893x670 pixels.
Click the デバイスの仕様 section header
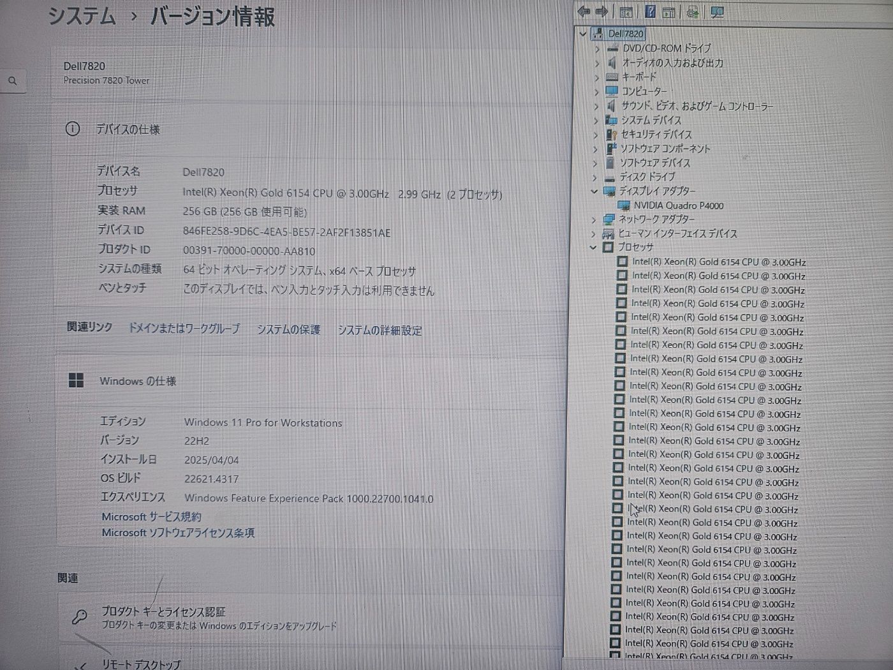click(128, 129)
